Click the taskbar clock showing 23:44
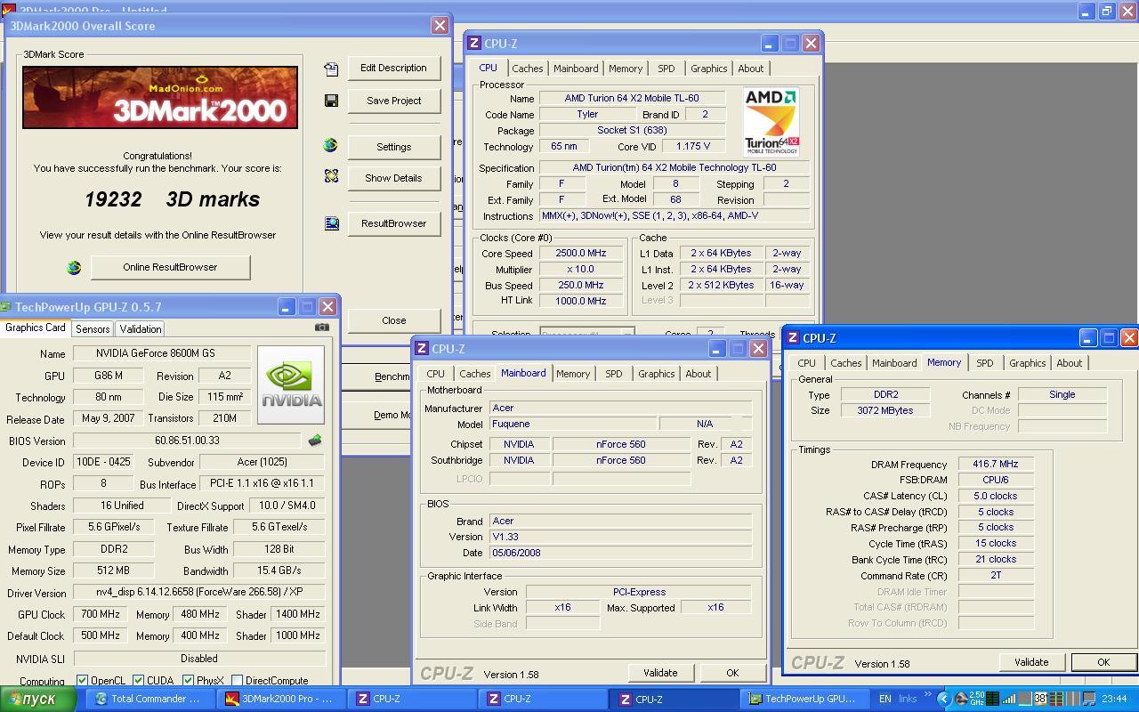The image size is (1139, 712). coord(1114,699)
